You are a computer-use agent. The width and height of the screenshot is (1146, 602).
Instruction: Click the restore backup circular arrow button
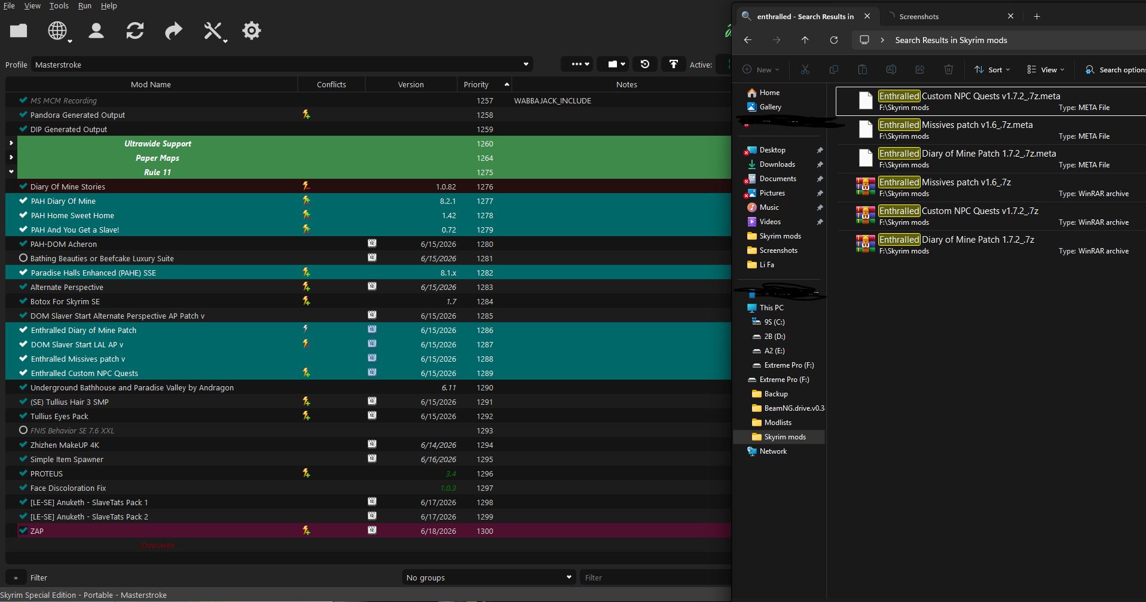(645, 64)
